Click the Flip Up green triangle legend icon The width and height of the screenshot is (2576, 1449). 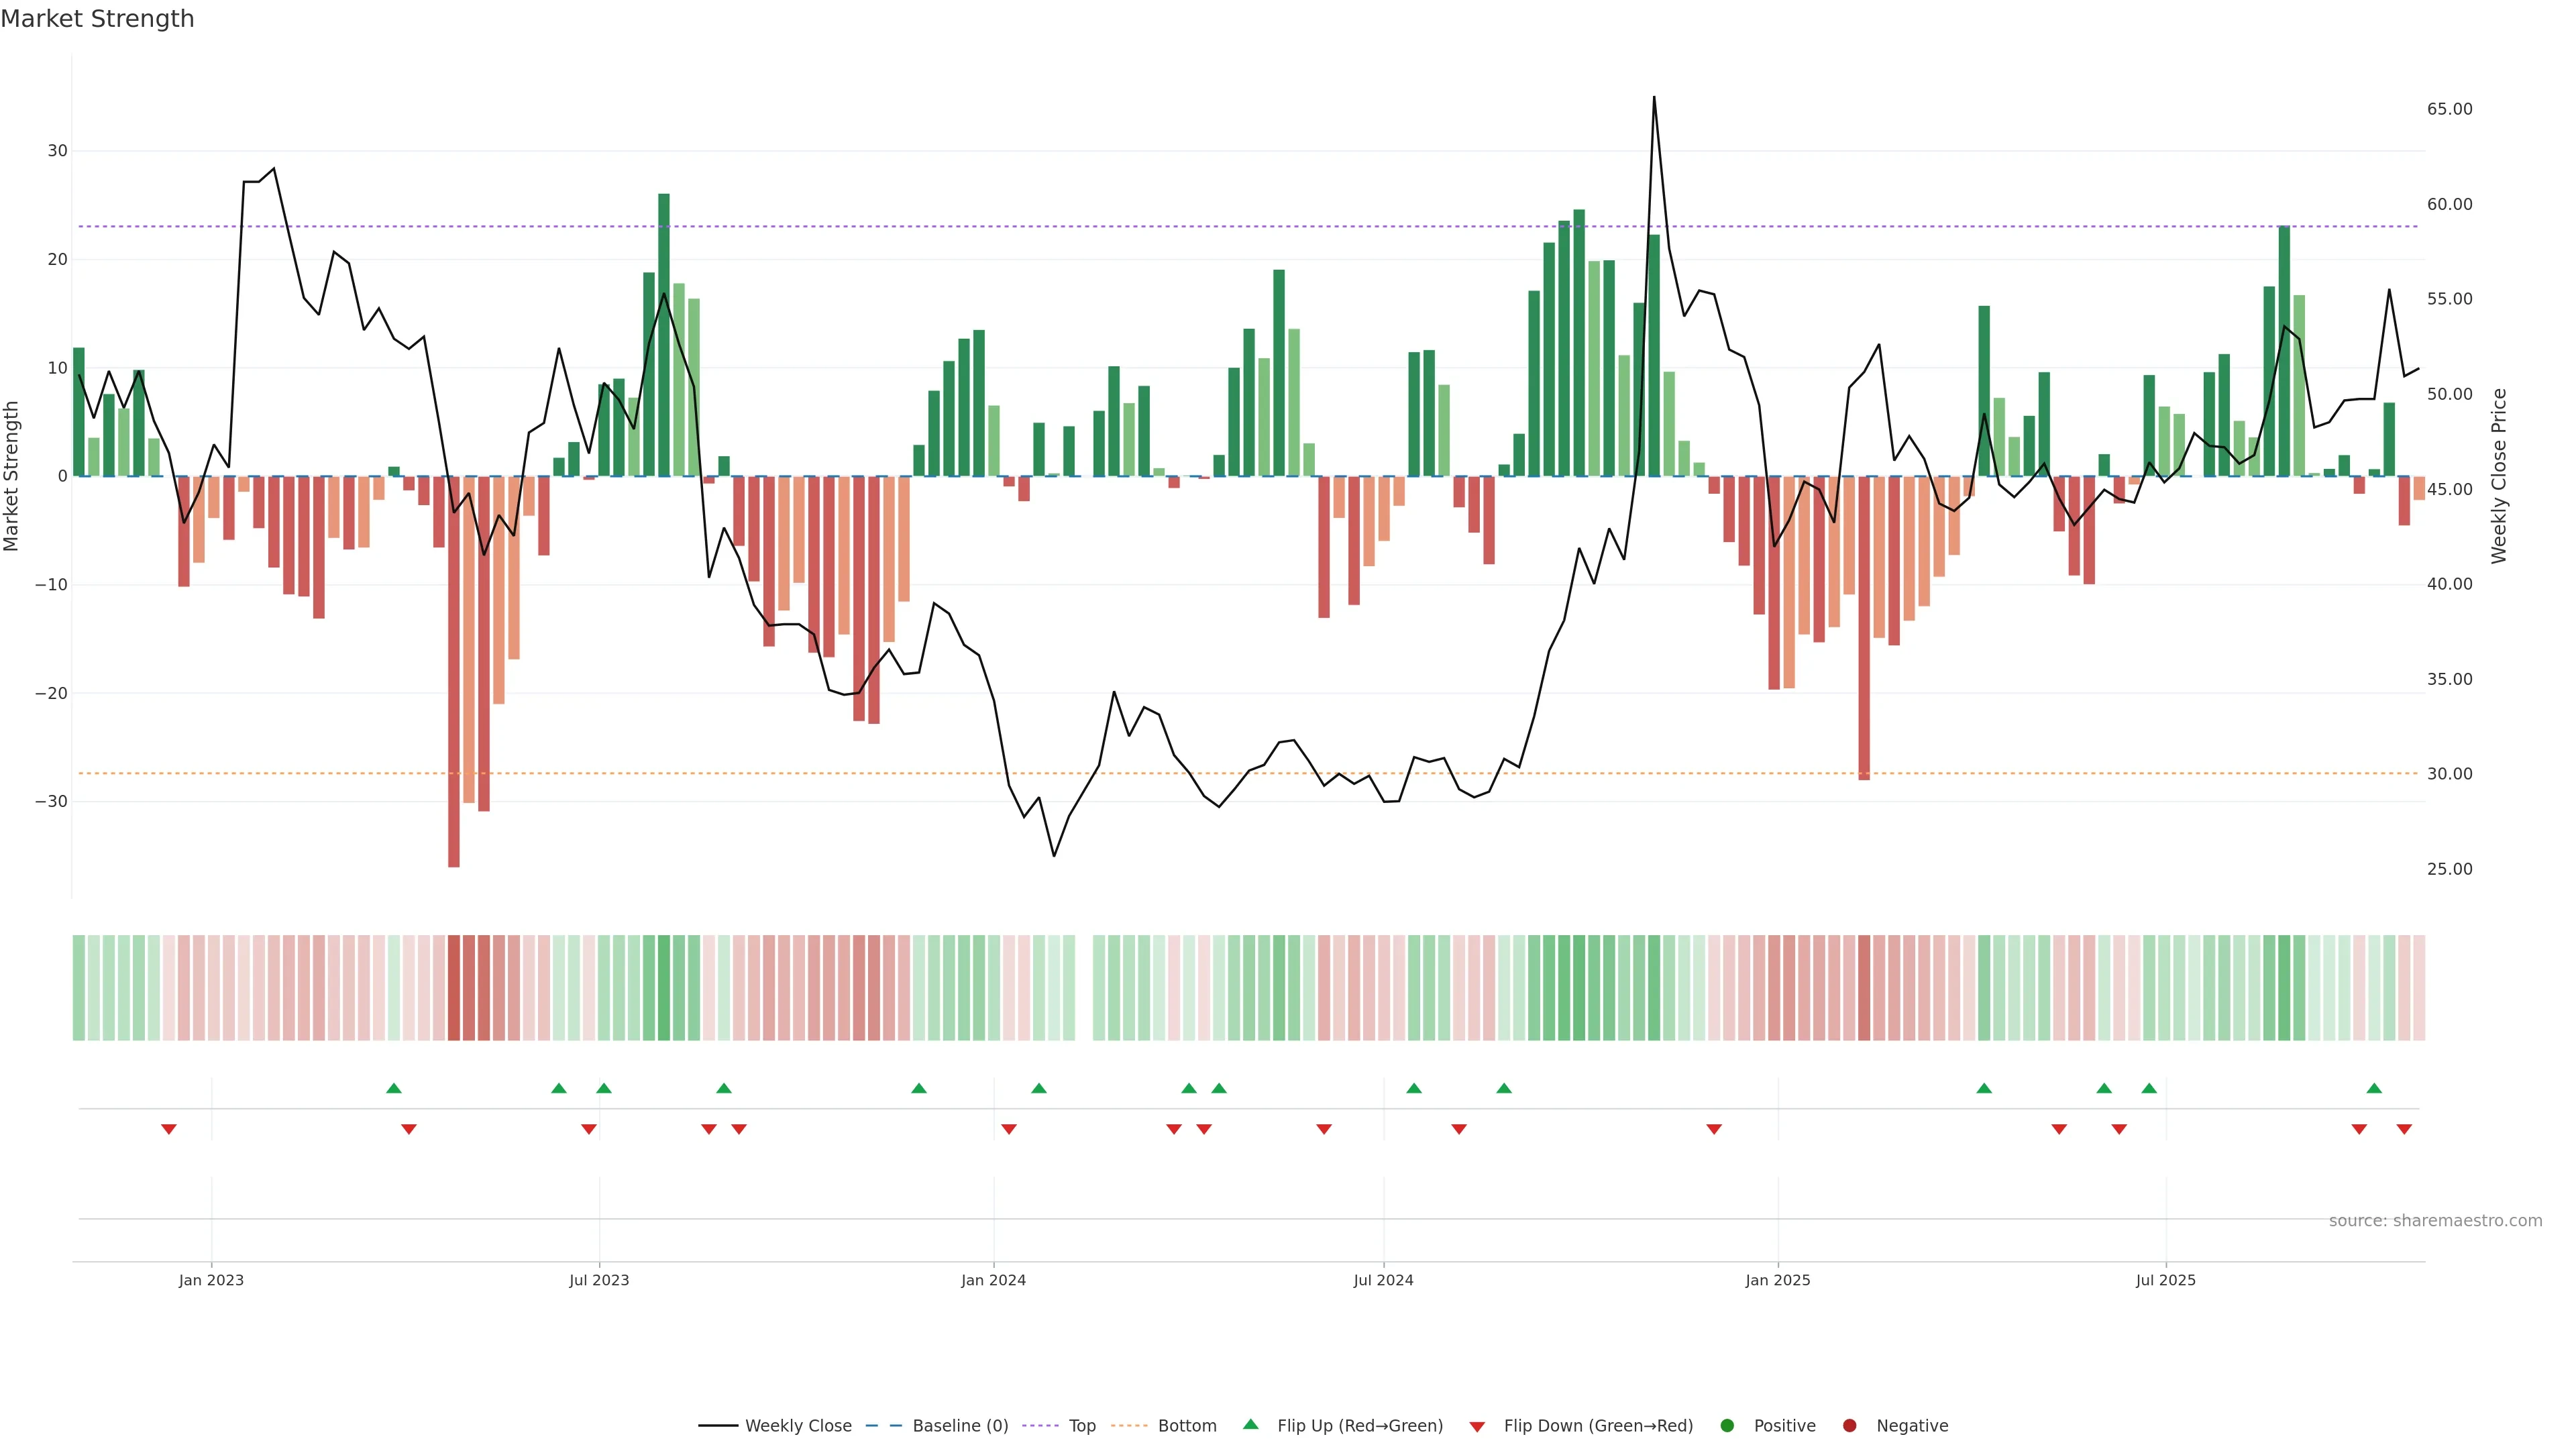coord(1250,1425)
